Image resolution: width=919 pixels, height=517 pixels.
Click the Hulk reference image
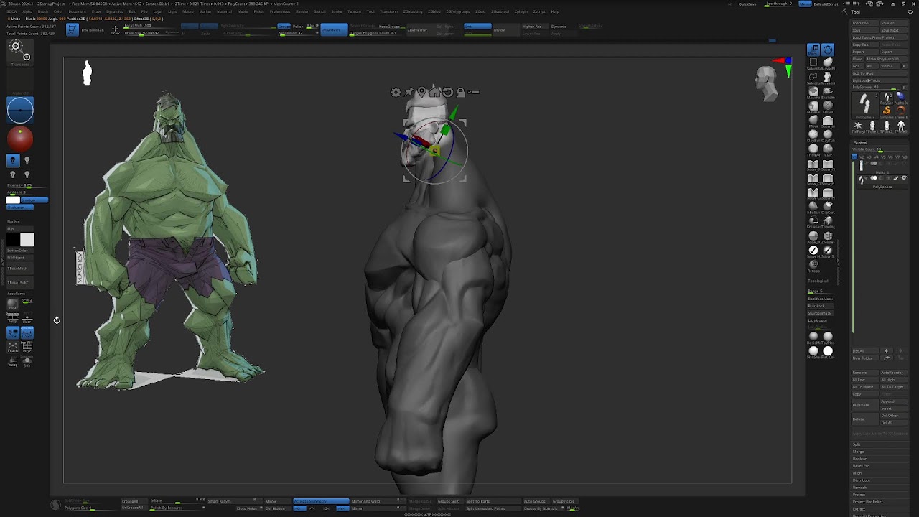pos(169,241)
